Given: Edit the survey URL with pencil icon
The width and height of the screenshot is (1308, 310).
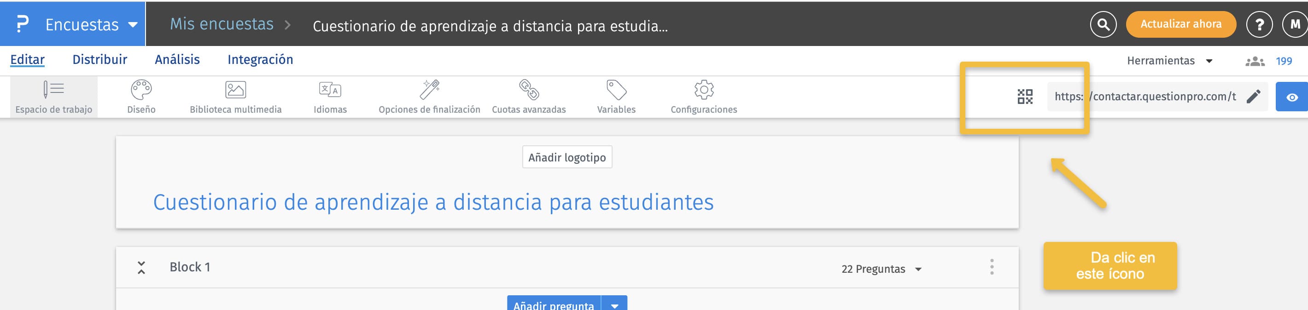Looking at the screenshot, I should (x=1253, y=97).
